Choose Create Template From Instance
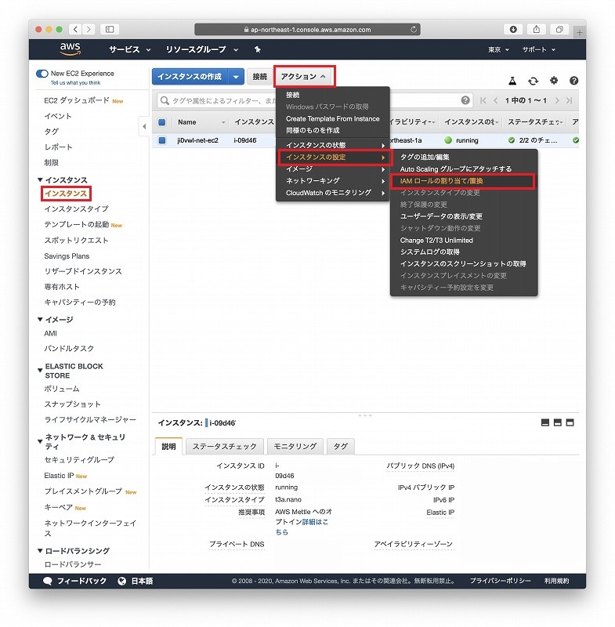The width and height of the screenshot is (615, 627). 332,119
